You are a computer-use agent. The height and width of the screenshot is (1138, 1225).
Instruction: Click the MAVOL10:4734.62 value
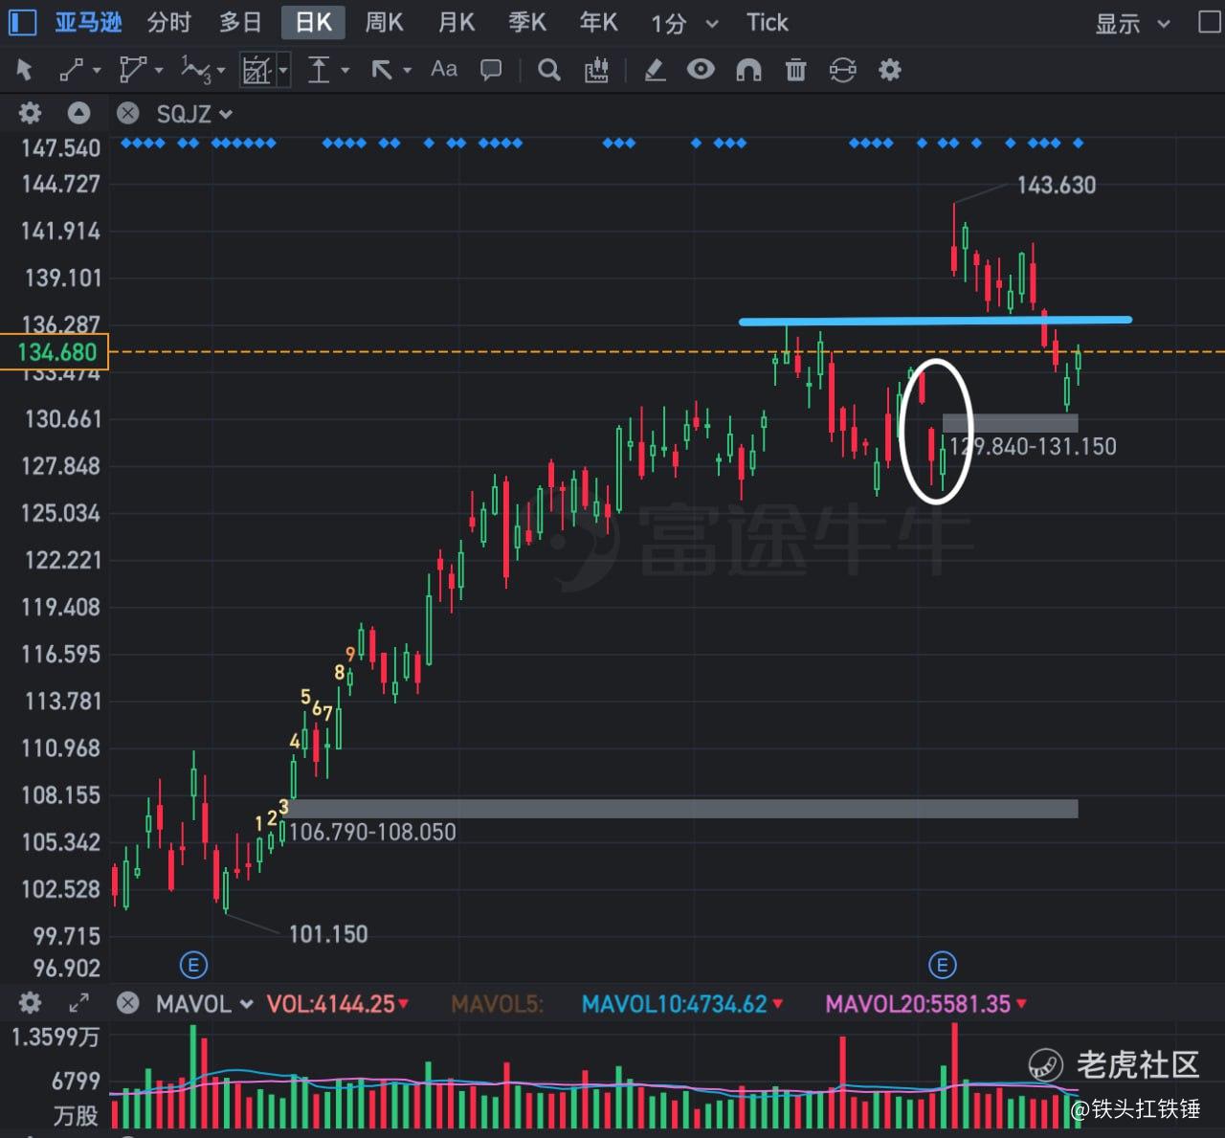click(675, 1003)
